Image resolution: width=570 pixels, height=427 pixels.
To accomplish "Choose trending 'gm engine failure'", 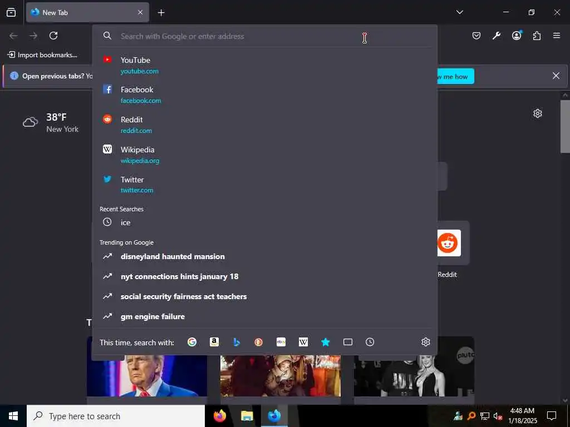I will pos(264,316).
